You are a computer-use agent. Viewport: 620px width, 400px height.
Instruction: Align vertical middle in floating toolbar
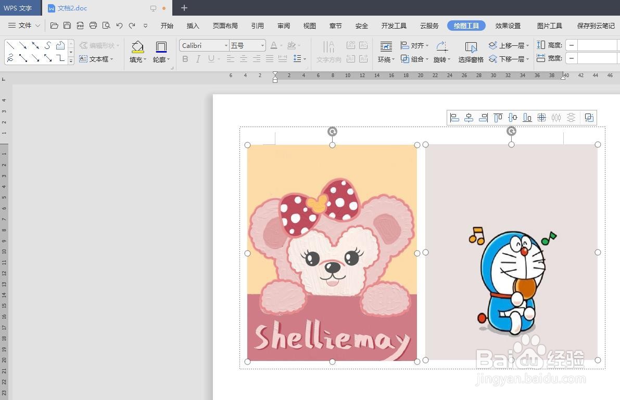(x=513, y=118)
